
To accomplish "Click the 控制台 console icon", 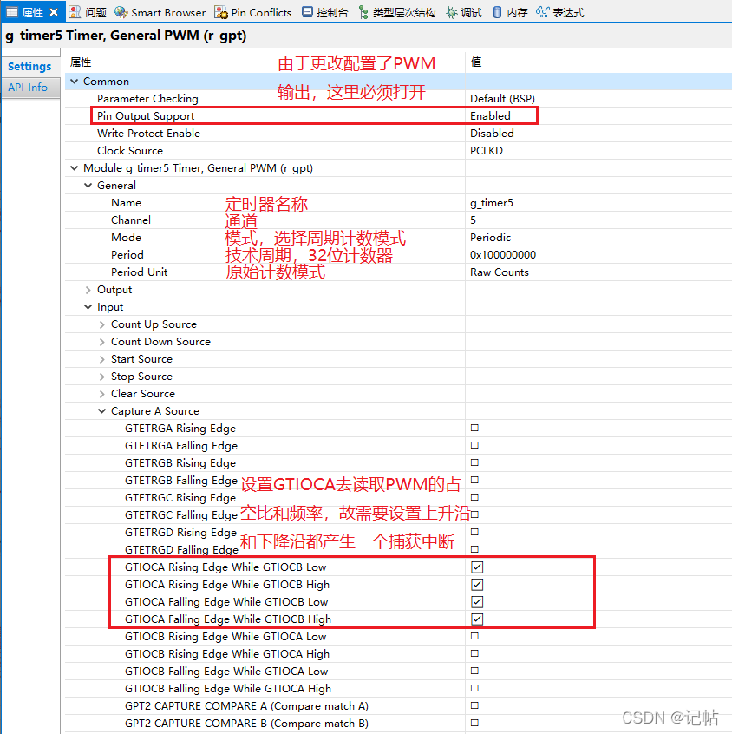I will [x=308, y=12].
